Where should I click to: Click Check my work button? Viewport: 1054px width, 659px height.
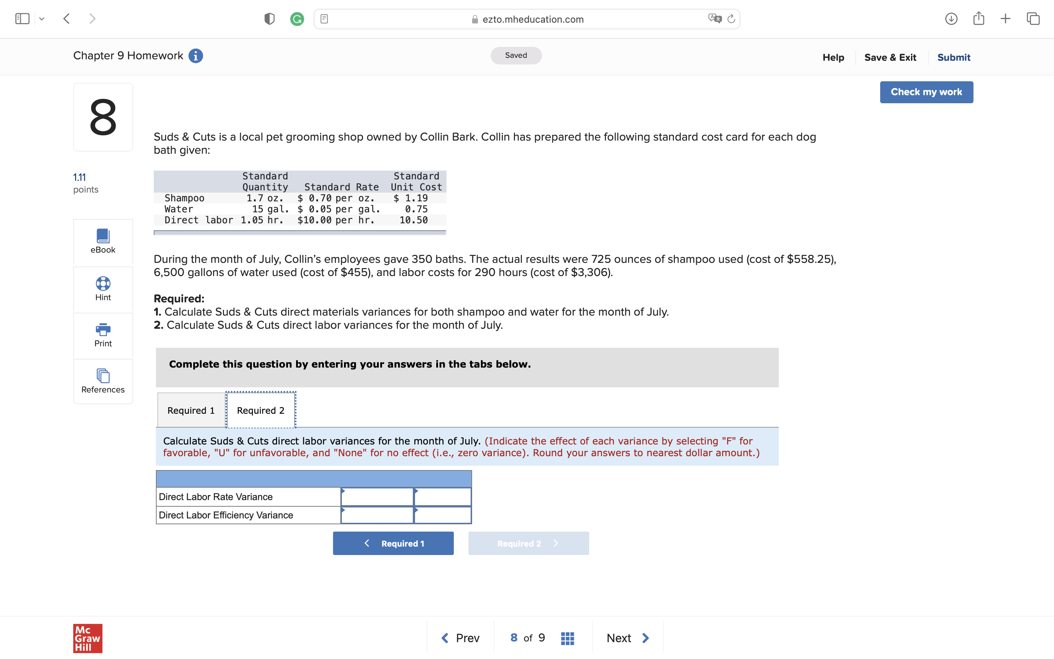(x=926, y=92)
